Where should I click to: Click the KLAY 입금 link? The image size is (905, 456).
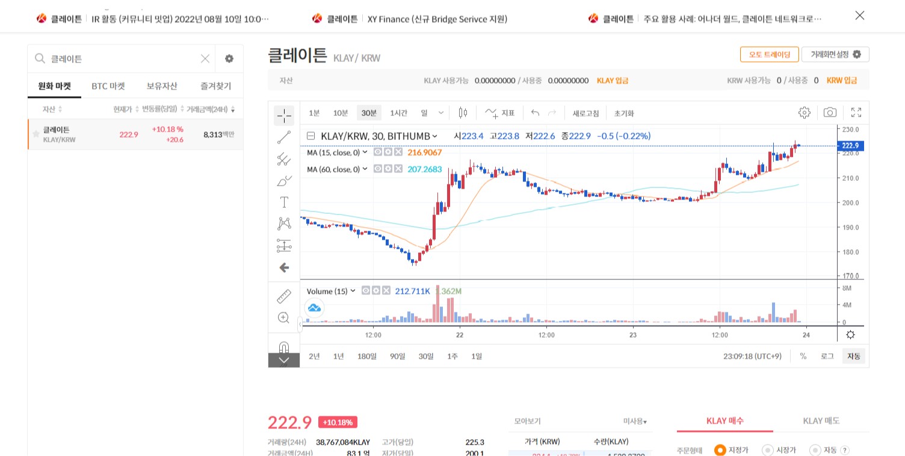click(x=613, y=80)
